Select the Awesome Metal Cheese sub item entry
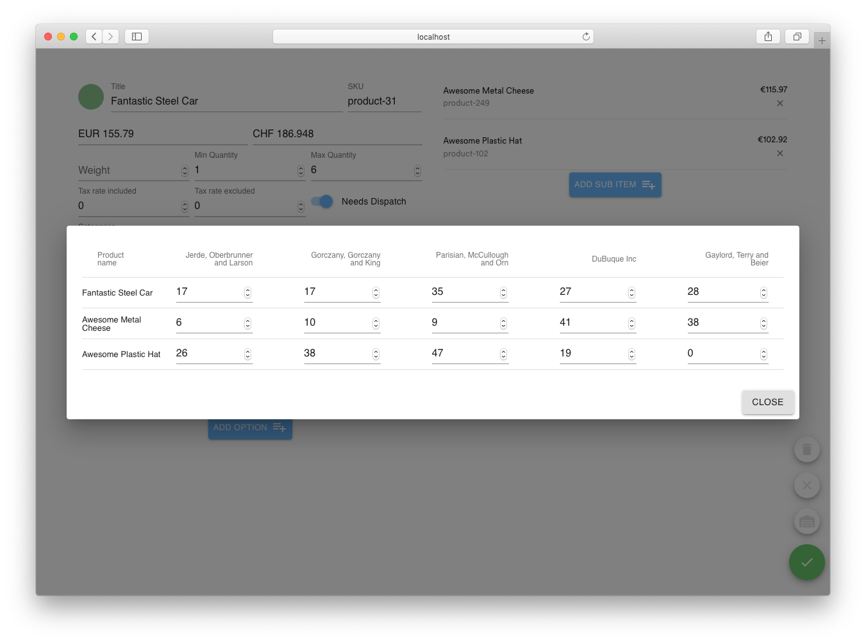This screenshot has width=866, height=643. point(615,96)
